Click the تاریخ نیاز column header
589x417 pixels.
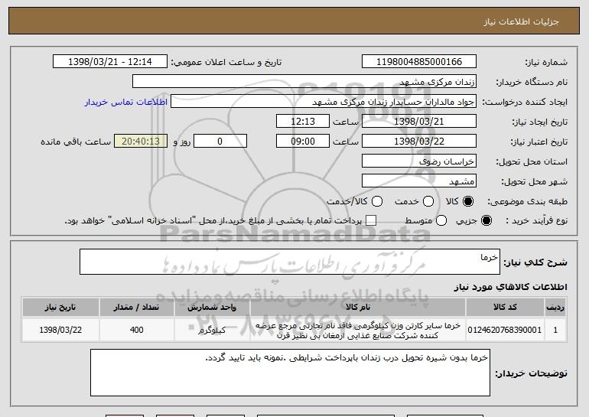click(x=60, y=308)
